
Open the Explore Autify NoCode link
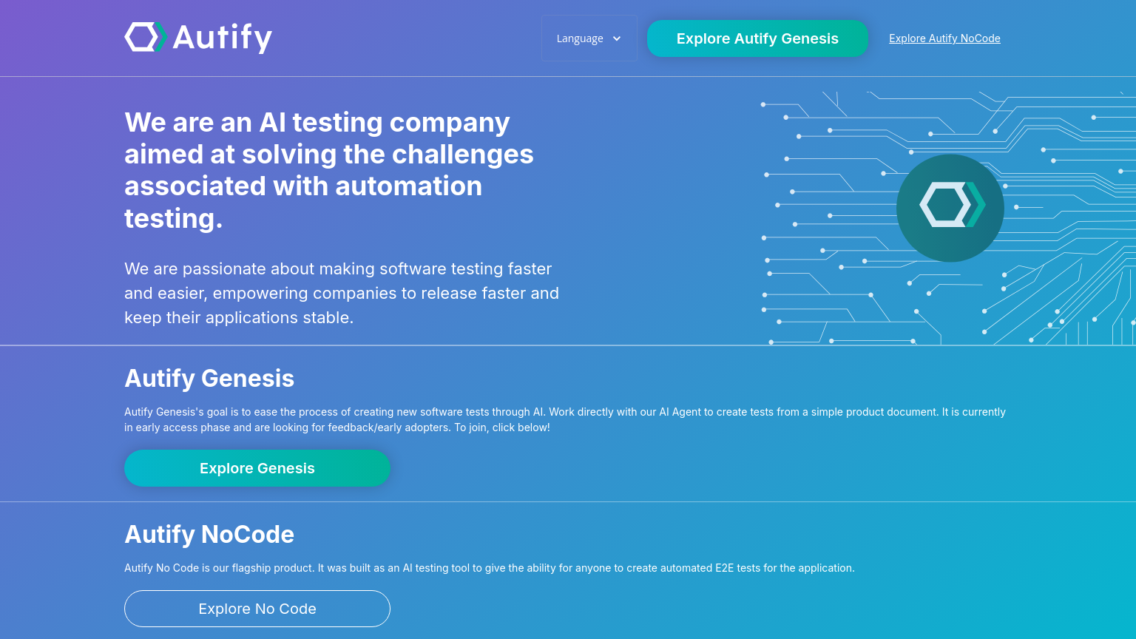pyautogui.click(x=944, y=38)
